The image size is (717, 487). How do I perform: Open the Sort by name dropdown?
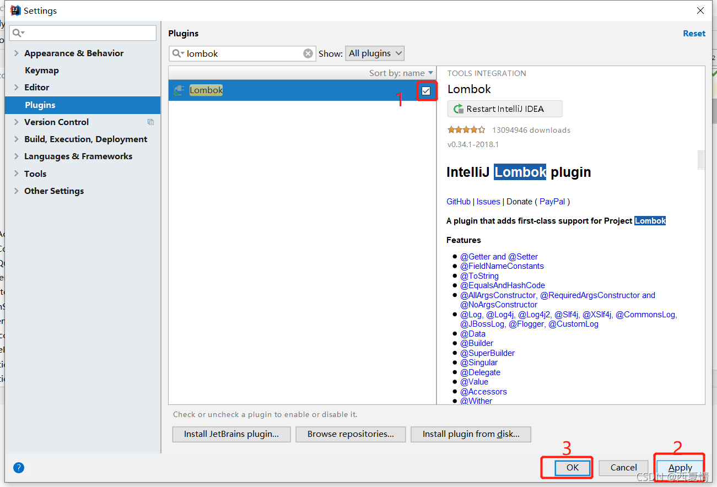[x=401, y=73]
